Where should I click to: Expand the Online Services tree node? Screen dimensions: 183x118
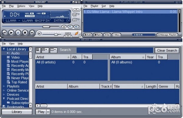click(x=4, y=90)
